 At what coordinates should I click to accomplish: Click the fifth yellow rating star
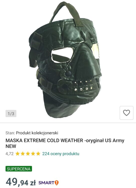38,154
